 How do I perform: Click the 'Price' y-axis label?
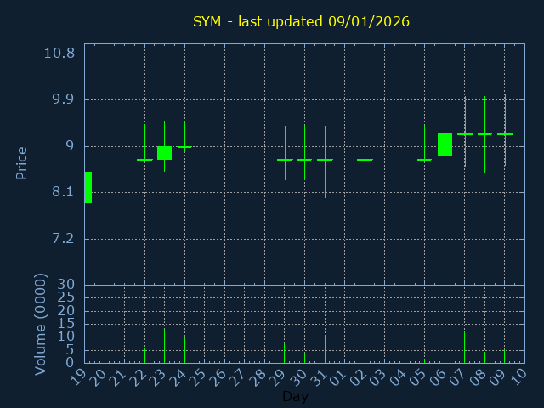(x=22, y=162)
